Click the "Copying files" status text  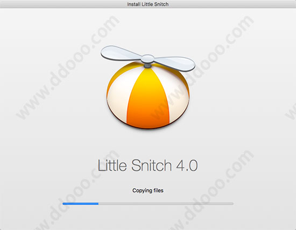(x=148, y=191)
